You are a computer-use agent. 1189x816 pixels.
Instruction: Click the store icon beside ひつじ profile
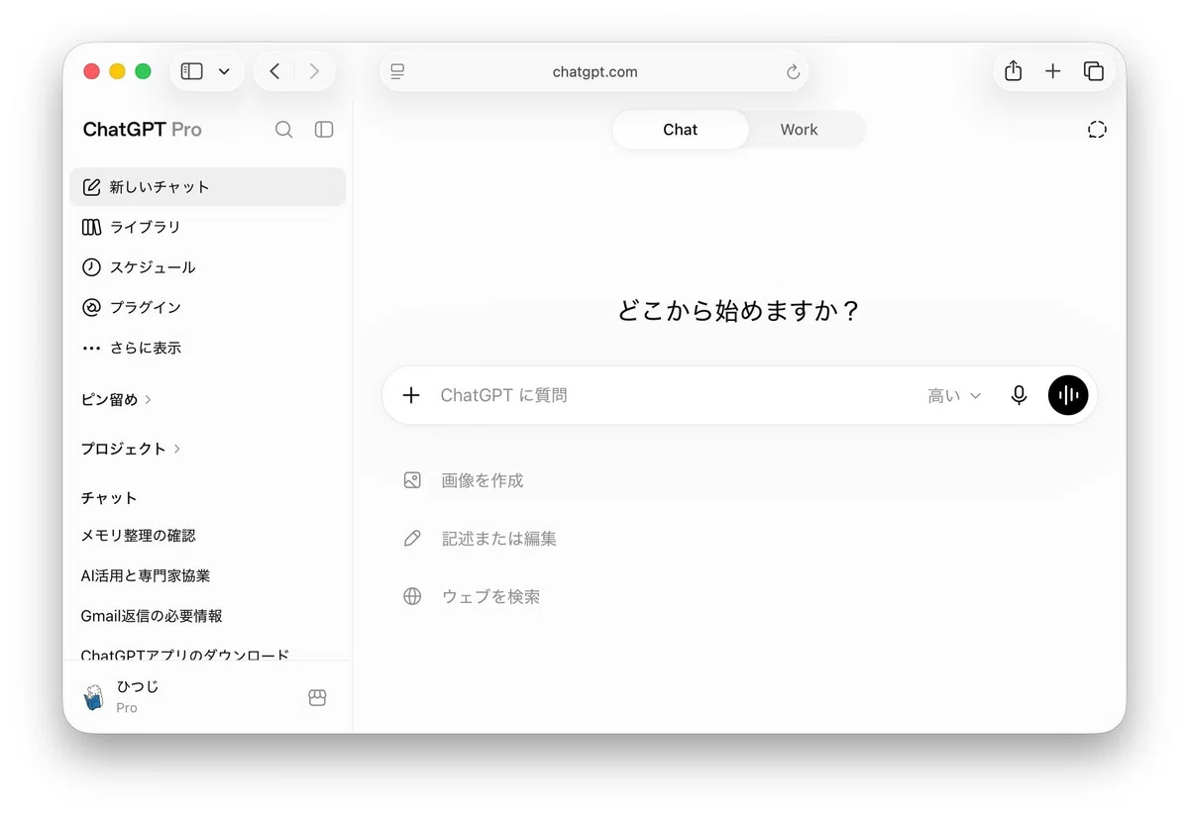tap(317, 697)
